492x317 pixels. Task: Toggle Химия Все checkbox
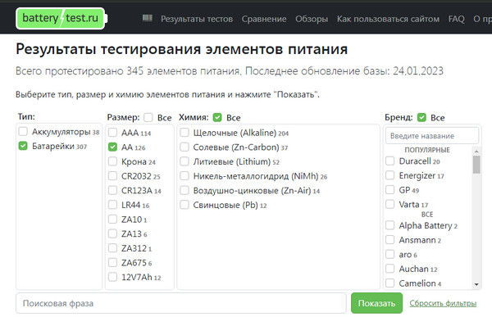pyautogui.click(x=217, y=118)
